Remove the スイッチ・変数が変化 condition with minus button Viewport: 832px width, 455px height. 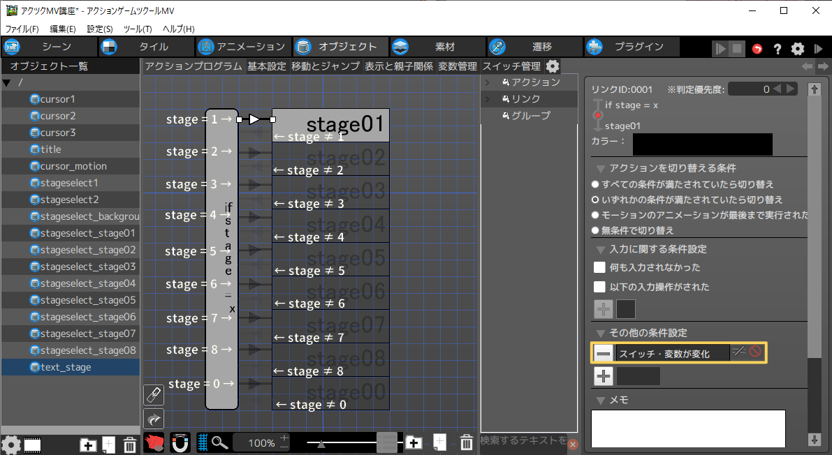pos(604,353)
